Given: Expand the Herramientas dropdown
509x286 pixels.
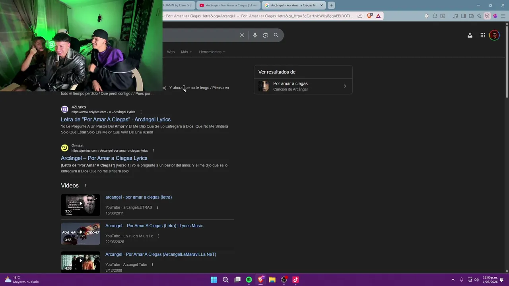Looking at the screenshot, I should [x=212, y=52].
